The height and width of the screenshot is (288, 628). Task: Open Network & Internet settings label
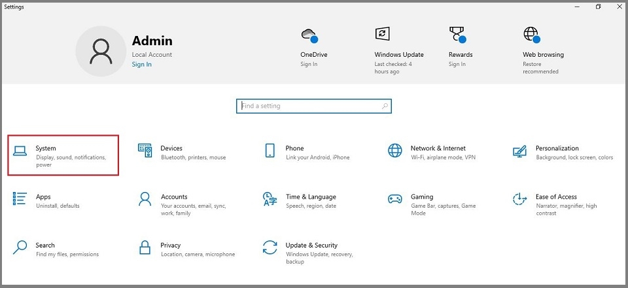pos(438,148)
